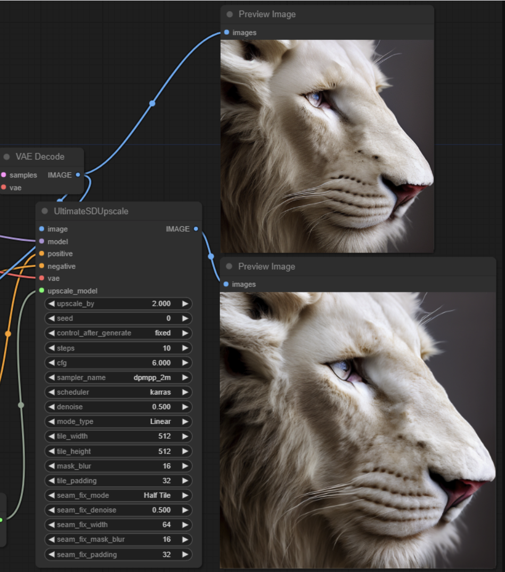This screenshot has height=572, width=505.
Task: Click the UltimateSDUpscale IMAGE output socket
Action: pyautogui.click(x=196, y=229)
